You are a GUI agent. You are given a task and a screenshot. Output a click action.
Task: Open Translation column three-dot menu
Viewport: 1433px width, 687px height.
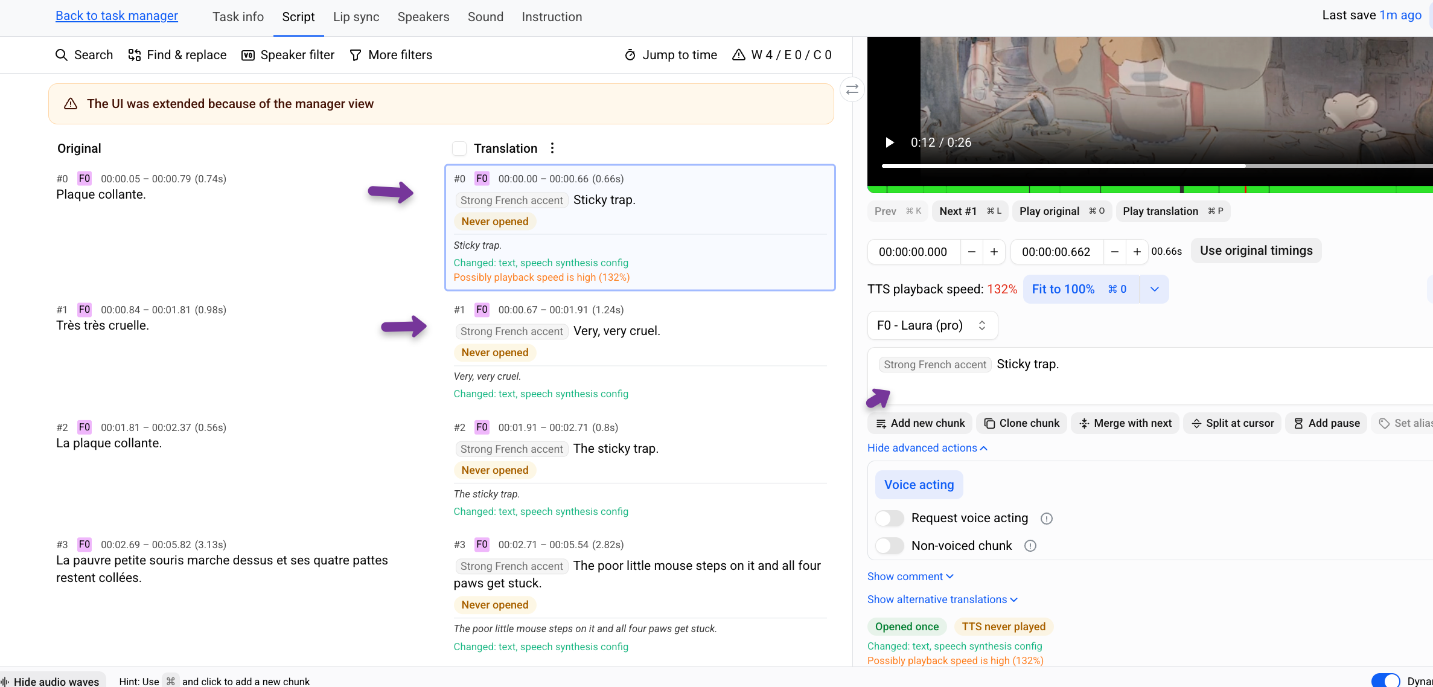[552, 148]
